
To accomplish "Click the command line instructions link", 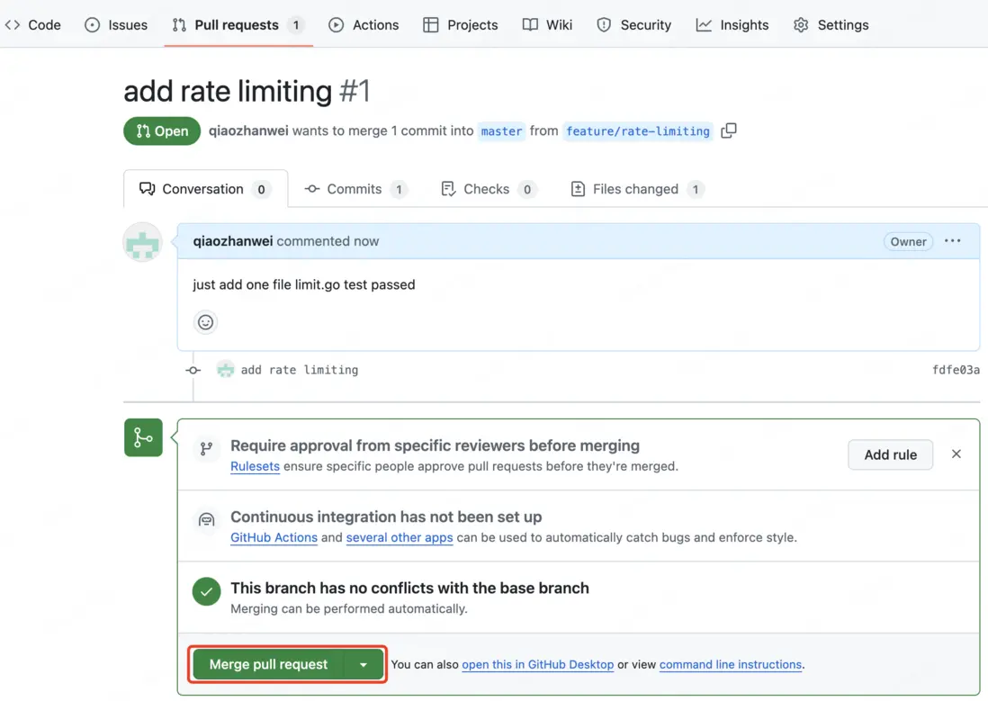I will [x=730, y=665].
